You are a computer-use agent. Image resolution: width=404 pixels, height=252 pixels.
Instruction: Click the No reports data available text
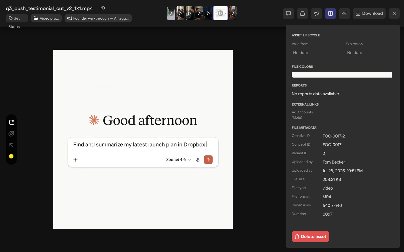(x=316, y=94)
